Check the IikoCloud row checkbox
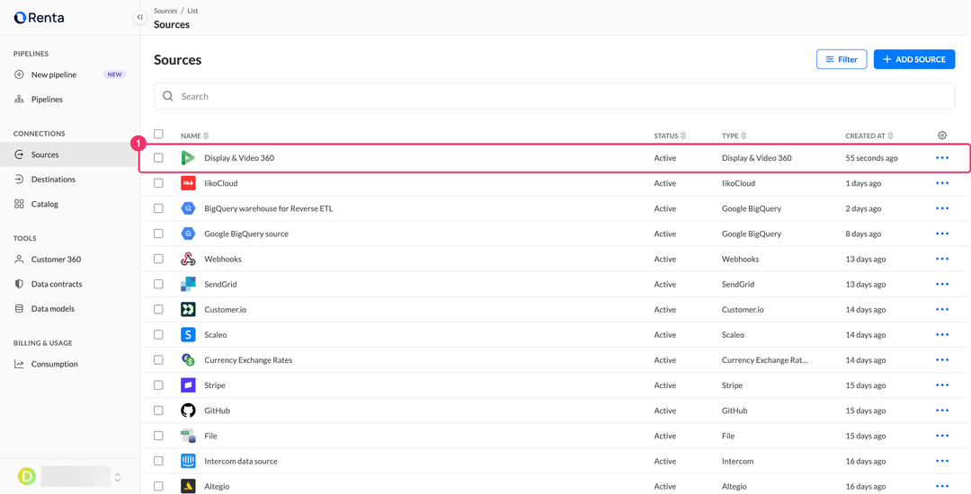The image size is (971, 494). click(158, 183)
